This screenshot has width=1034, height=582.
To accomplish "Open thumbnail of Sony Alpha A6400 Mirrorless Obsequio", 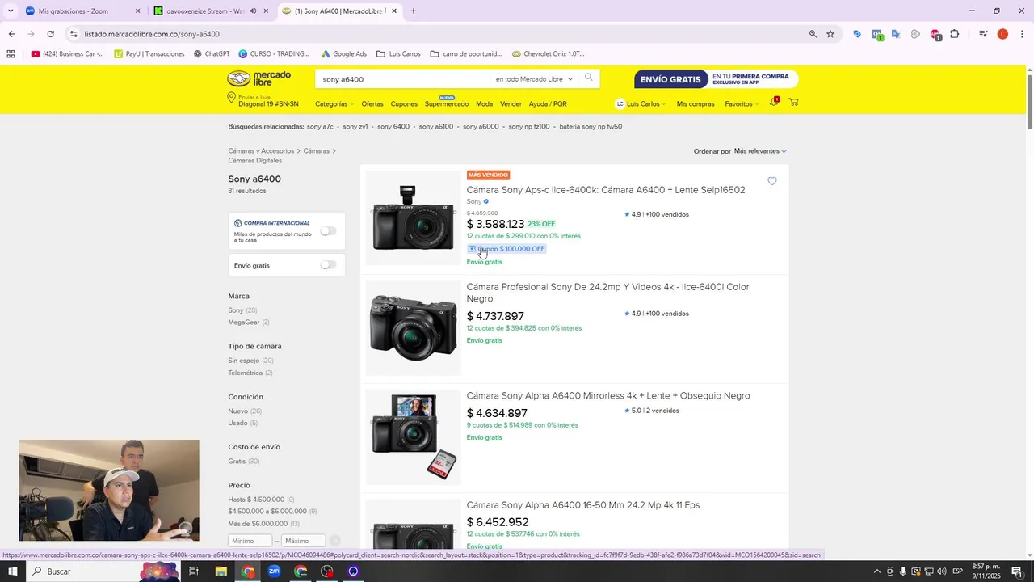I will (413, 437).
